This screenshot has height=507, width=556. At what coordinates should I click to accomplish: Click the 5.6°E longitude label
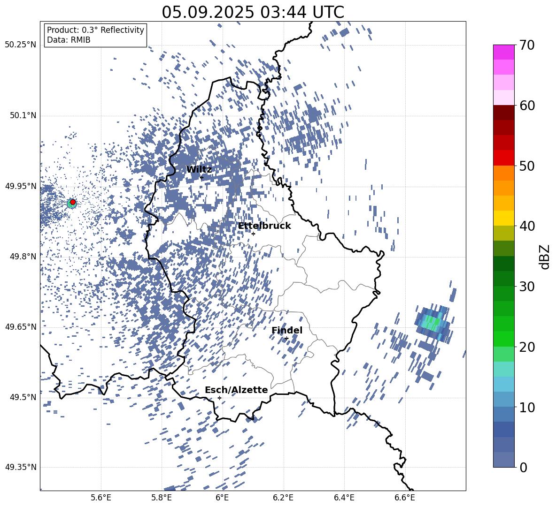point(101,498)
